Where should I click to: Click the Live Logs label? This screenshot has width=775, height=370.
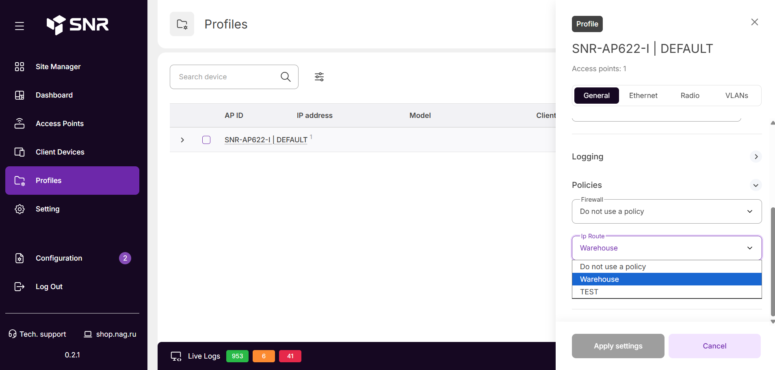(x=204, y=356)
